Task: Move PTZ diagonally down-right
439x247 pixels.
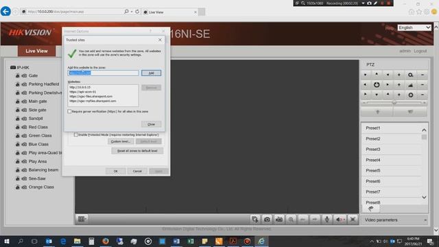Action: (388, 95)
